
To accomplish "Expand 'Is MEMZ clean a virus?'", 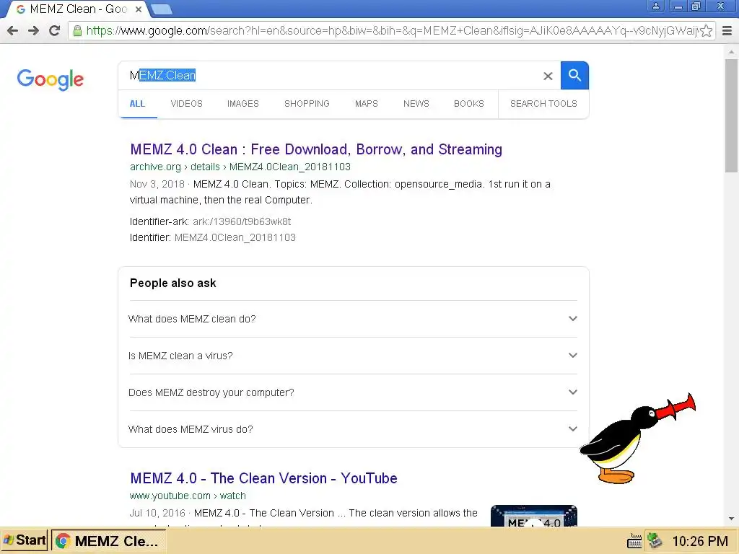I will click(x=353, y=356).
